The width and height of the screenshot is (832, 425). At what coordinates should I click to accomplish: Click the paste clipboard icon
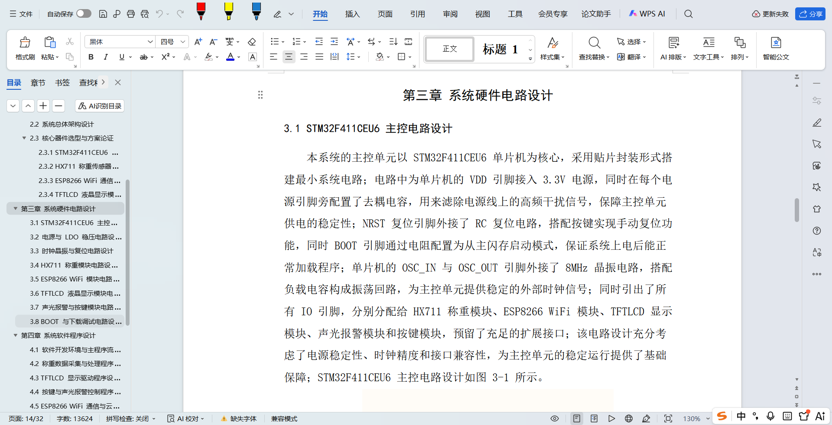coord(50,42)
